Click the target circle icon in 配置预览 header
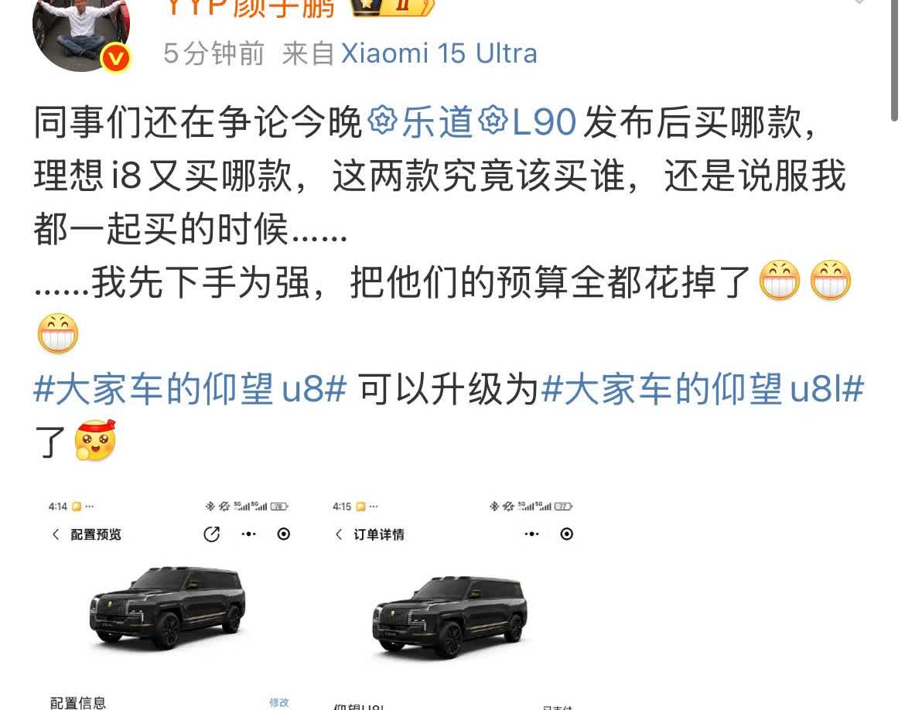905x710 pixels. point(283,534)
